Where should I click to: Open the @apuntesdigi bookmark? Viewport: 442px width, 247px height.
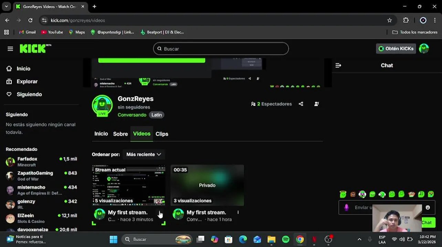[x=112, y=32]
